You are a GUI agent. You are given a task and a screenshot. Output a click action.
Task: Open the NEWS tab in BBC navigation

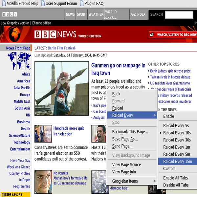(70, 14)
